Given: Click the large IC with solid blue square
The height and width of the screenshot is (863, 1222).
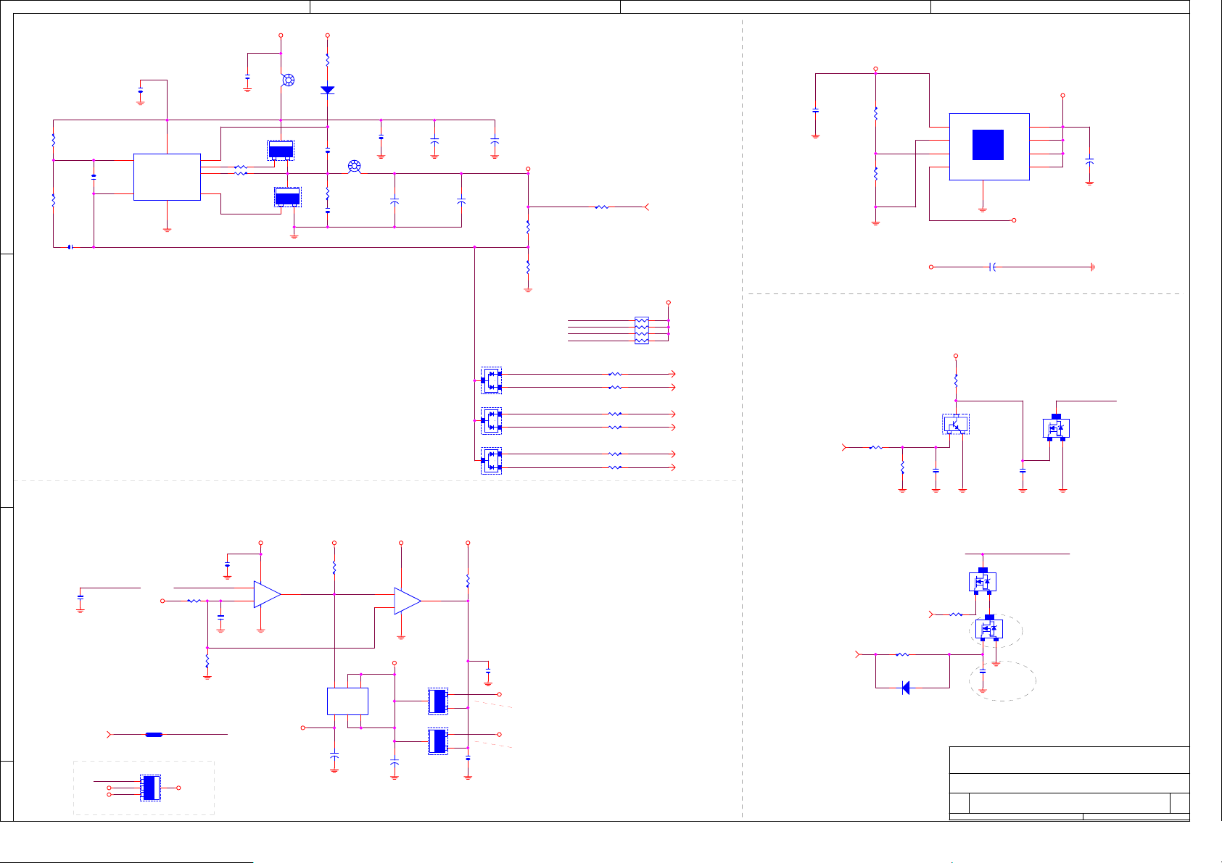Looking at the screenshot, I should (x=989, y=146).
